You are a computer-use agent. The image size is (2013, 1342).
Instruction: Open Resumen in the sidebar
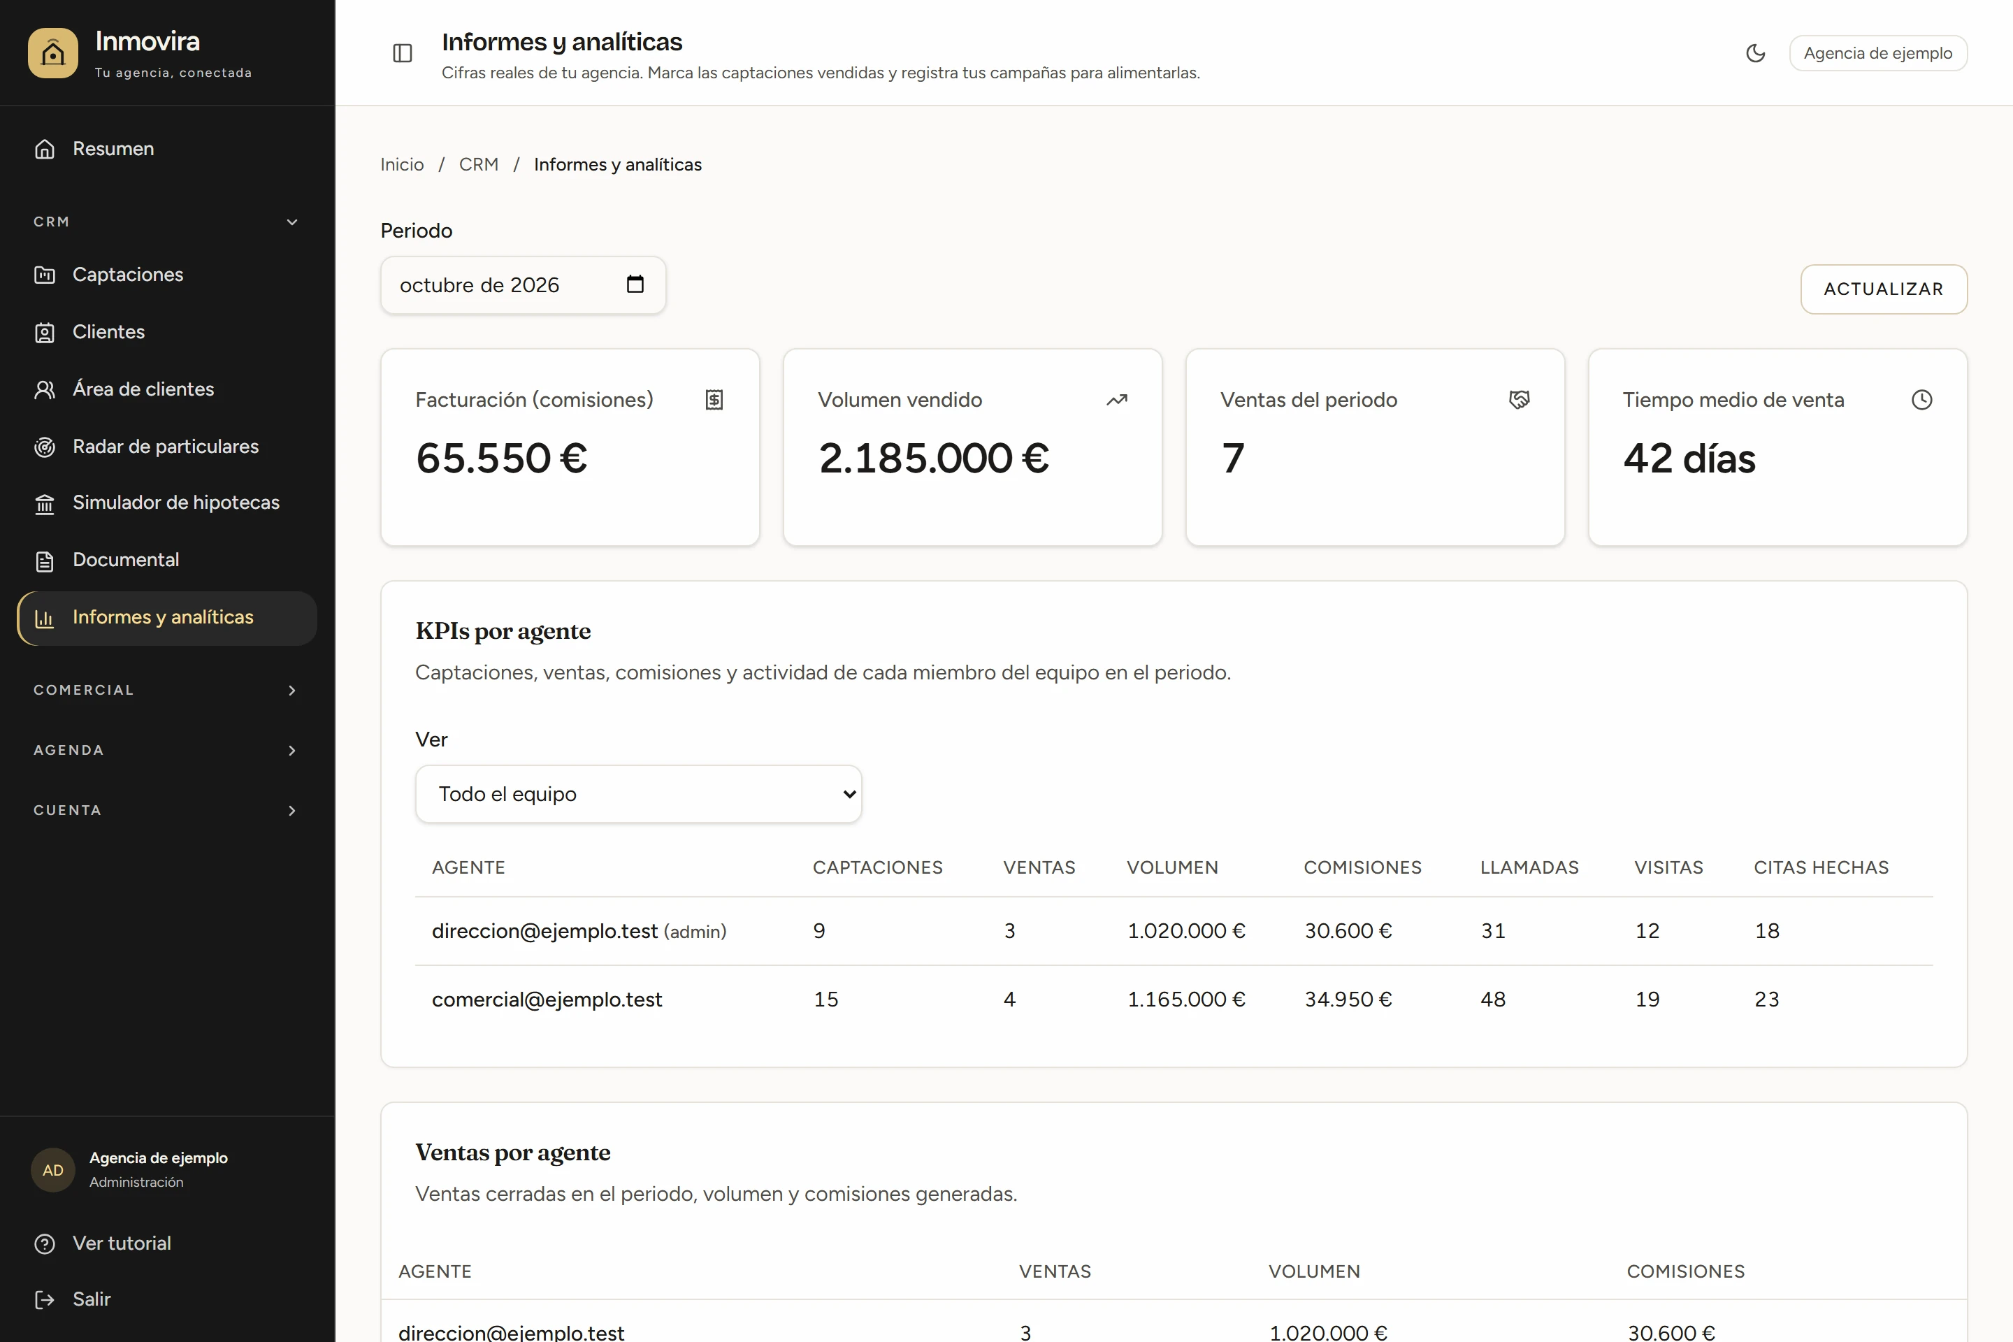(x=167, y=149)
